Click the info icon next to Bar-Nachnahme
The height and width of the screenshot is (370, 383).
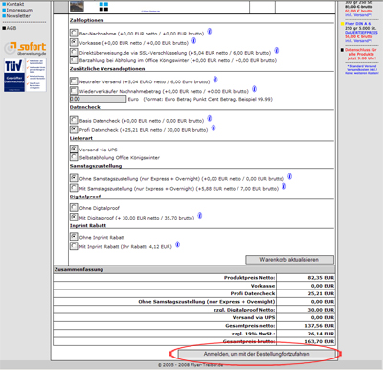coord(210,32)
